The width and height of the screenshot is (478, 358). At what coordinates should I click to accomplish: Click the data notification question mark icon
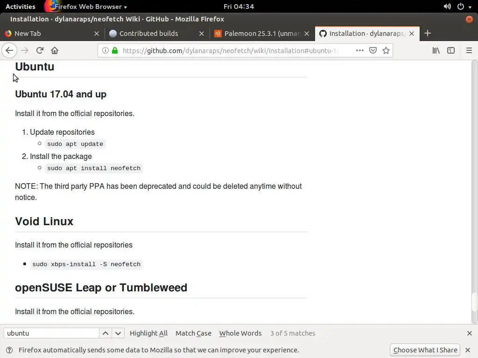click(9, 350)
